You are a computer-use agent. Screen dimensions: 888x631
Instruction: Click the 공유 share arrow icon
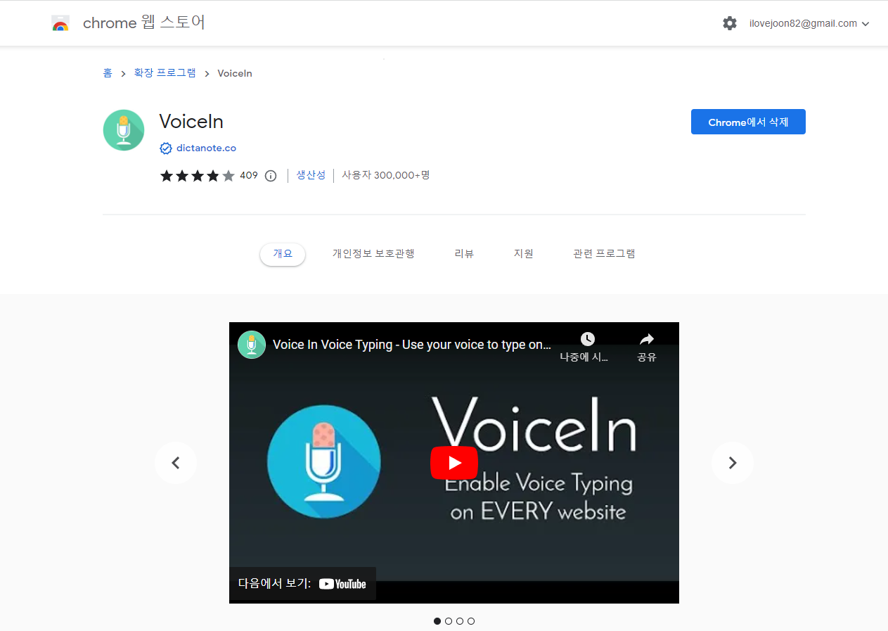tap(647, 340)
